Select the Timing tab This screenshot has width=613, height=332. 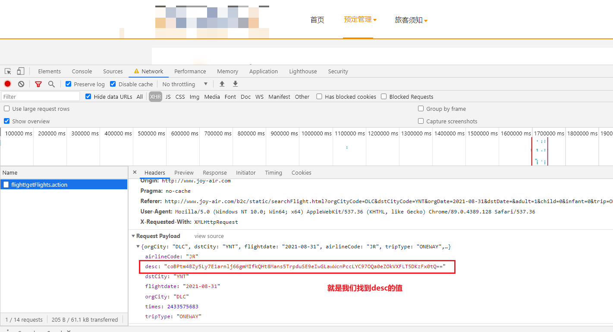coord(273,172)
